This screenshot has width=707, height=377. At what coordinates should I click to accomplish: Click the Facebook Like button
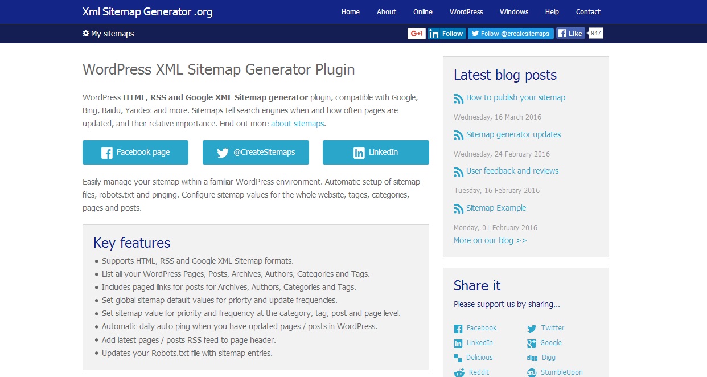click(570, 33)
